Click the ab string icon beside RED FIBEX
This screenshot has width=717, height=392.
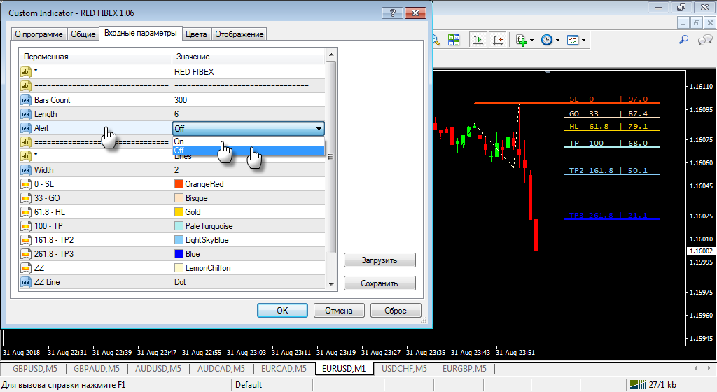click(x=26, y=71)
